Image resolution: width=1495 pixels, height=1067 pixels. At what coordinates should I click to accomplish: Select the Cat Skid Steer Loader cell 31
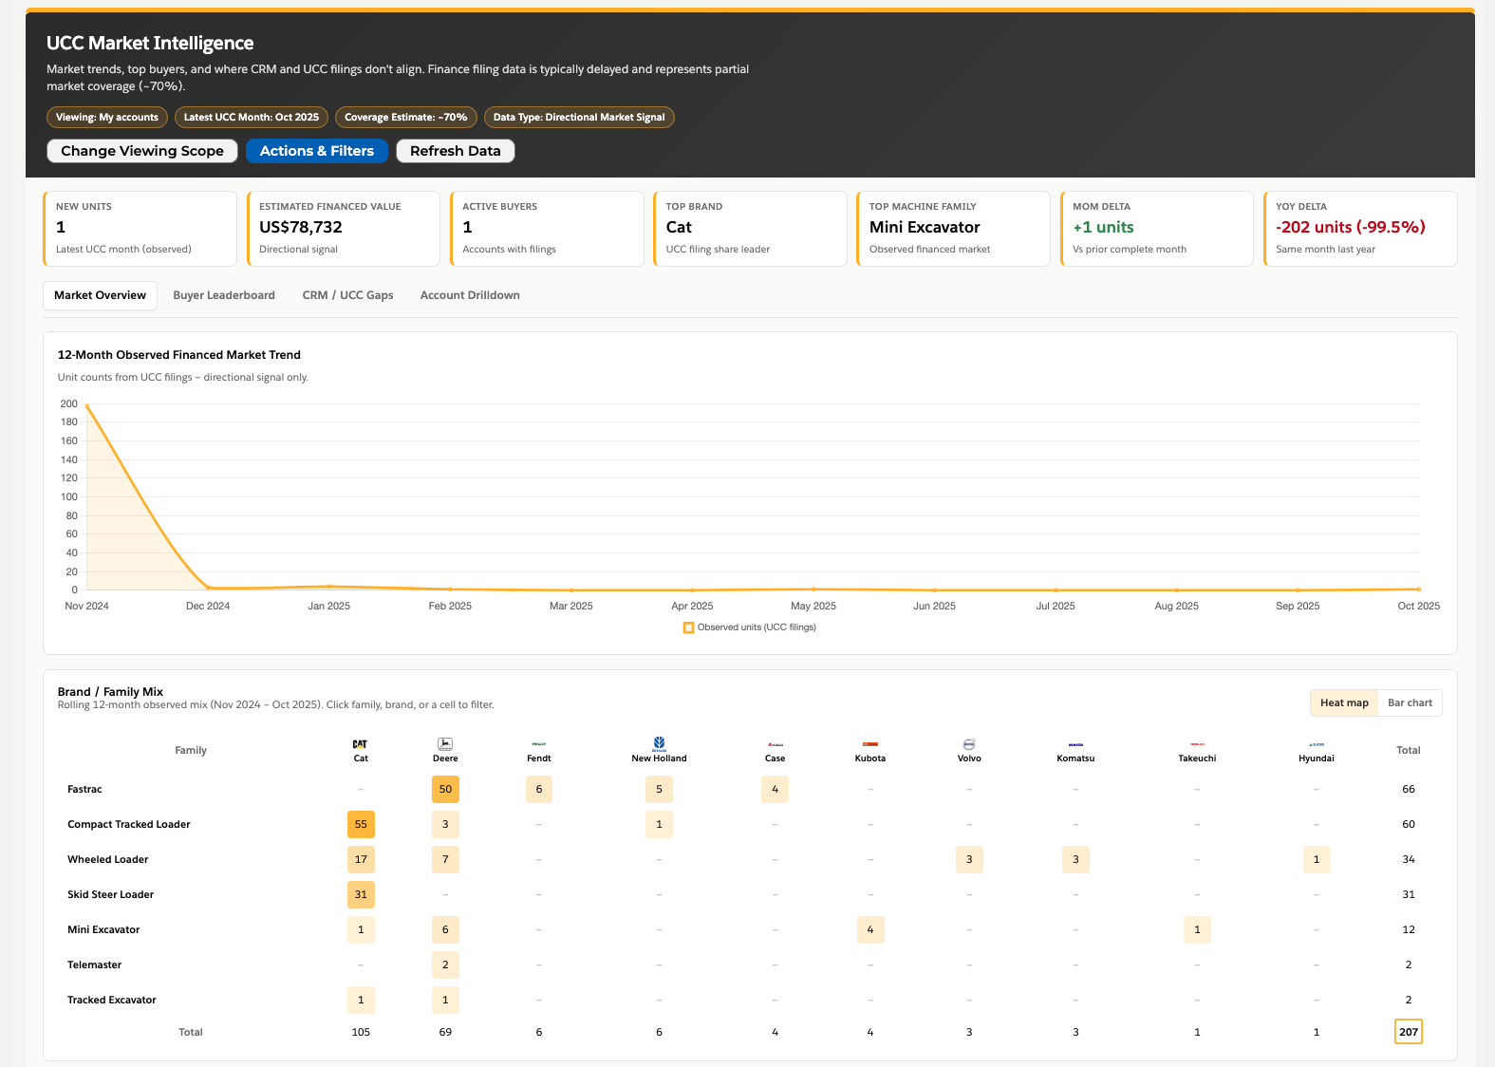(361, 894)
